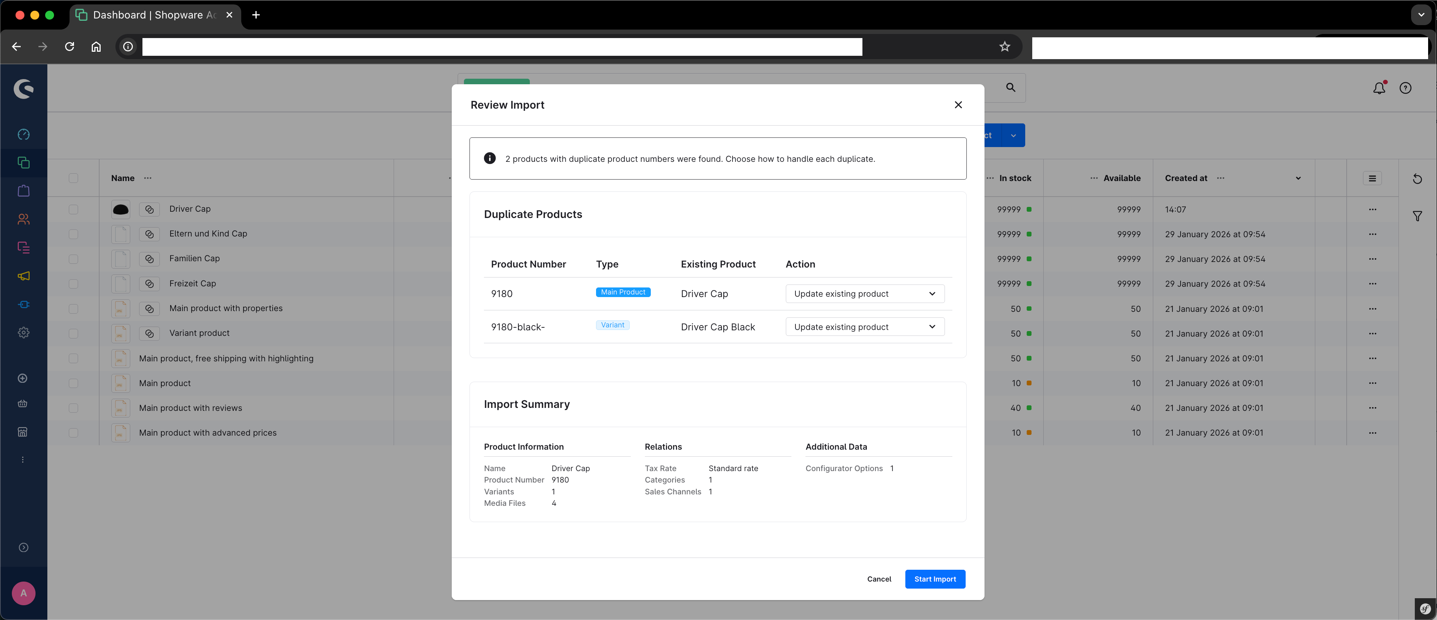Click Start Import
1437x620 pixels.
(935, 579)
